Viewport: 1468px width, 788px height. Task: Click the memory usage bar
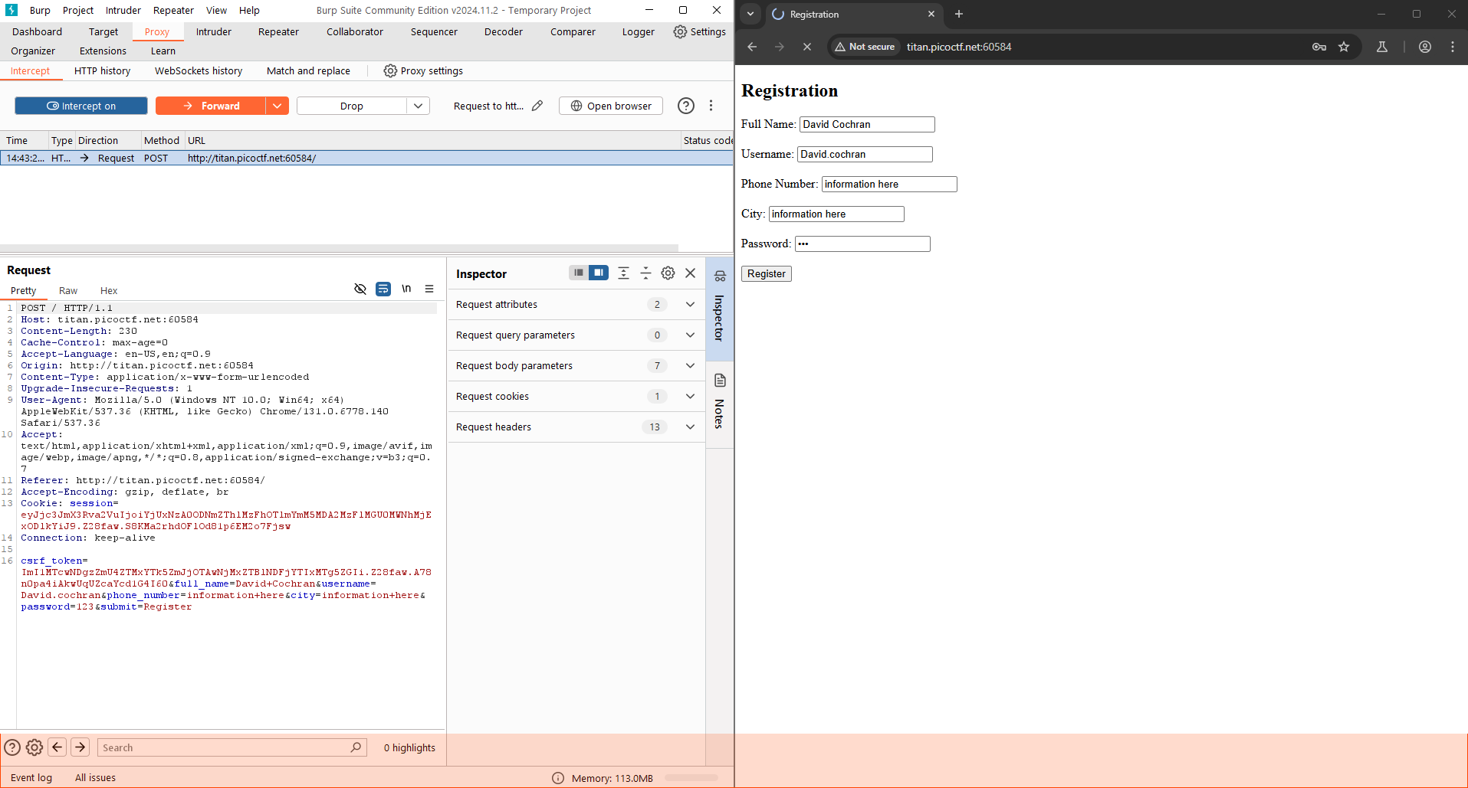(x=691, y=778)
